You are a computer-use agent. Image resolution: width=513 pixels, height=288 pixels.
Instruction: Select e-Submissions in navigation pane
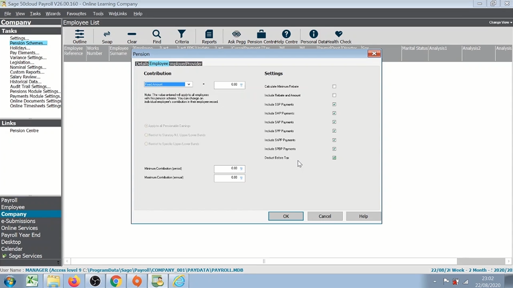coord(19,221)
